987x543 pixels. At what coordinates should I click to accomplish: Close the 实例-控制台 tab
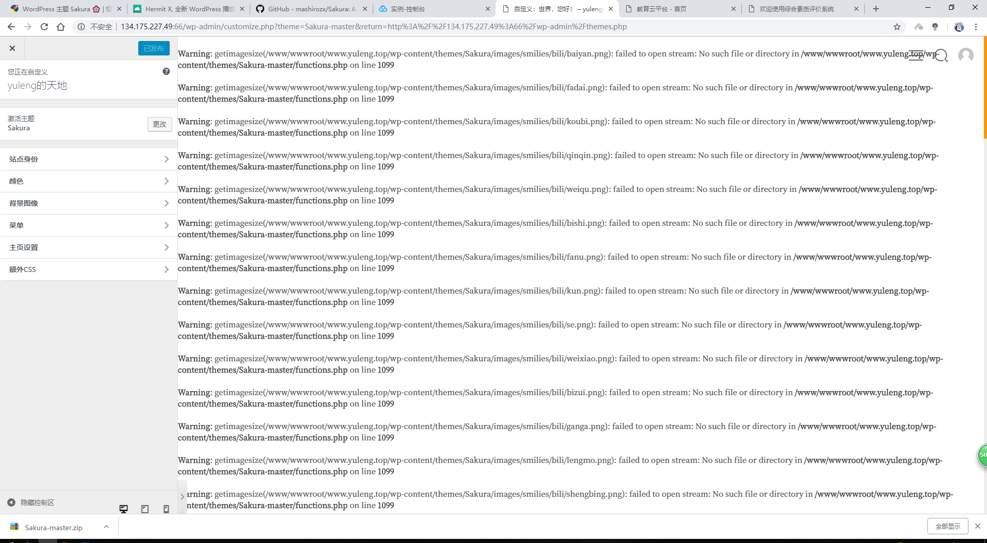tap(488, 9)
